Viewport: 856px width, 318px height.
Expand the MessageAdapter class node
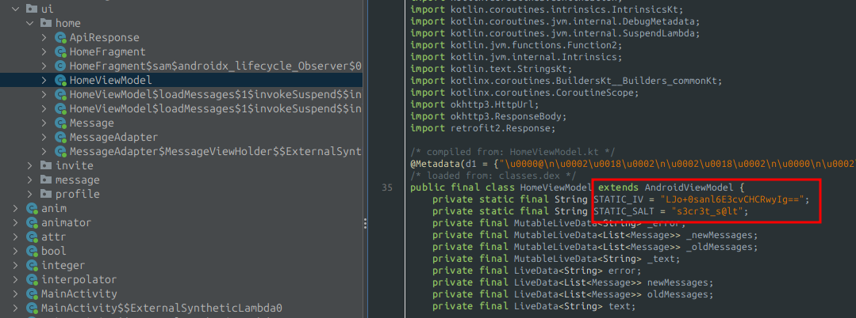tap(44, 137)
